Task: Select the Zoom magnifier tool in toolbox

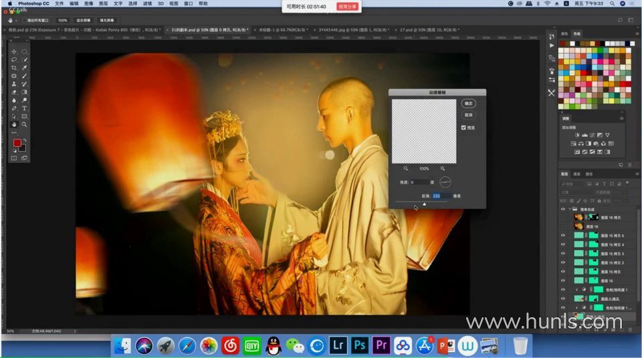Action: coord(24,124)
